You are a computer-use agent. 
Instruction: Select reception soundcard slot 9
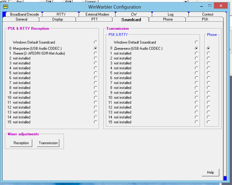[95, 92]
